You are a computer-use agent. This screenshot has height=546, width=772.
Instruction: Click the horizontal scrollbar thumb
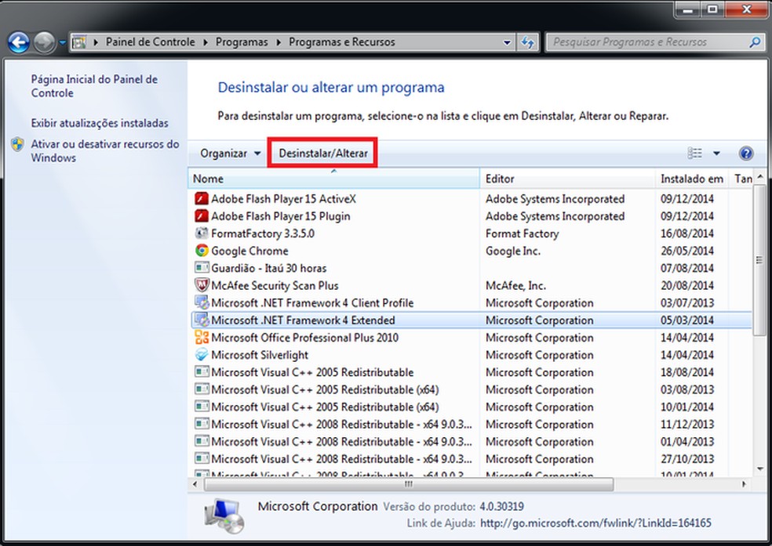[x=409, y=484]
